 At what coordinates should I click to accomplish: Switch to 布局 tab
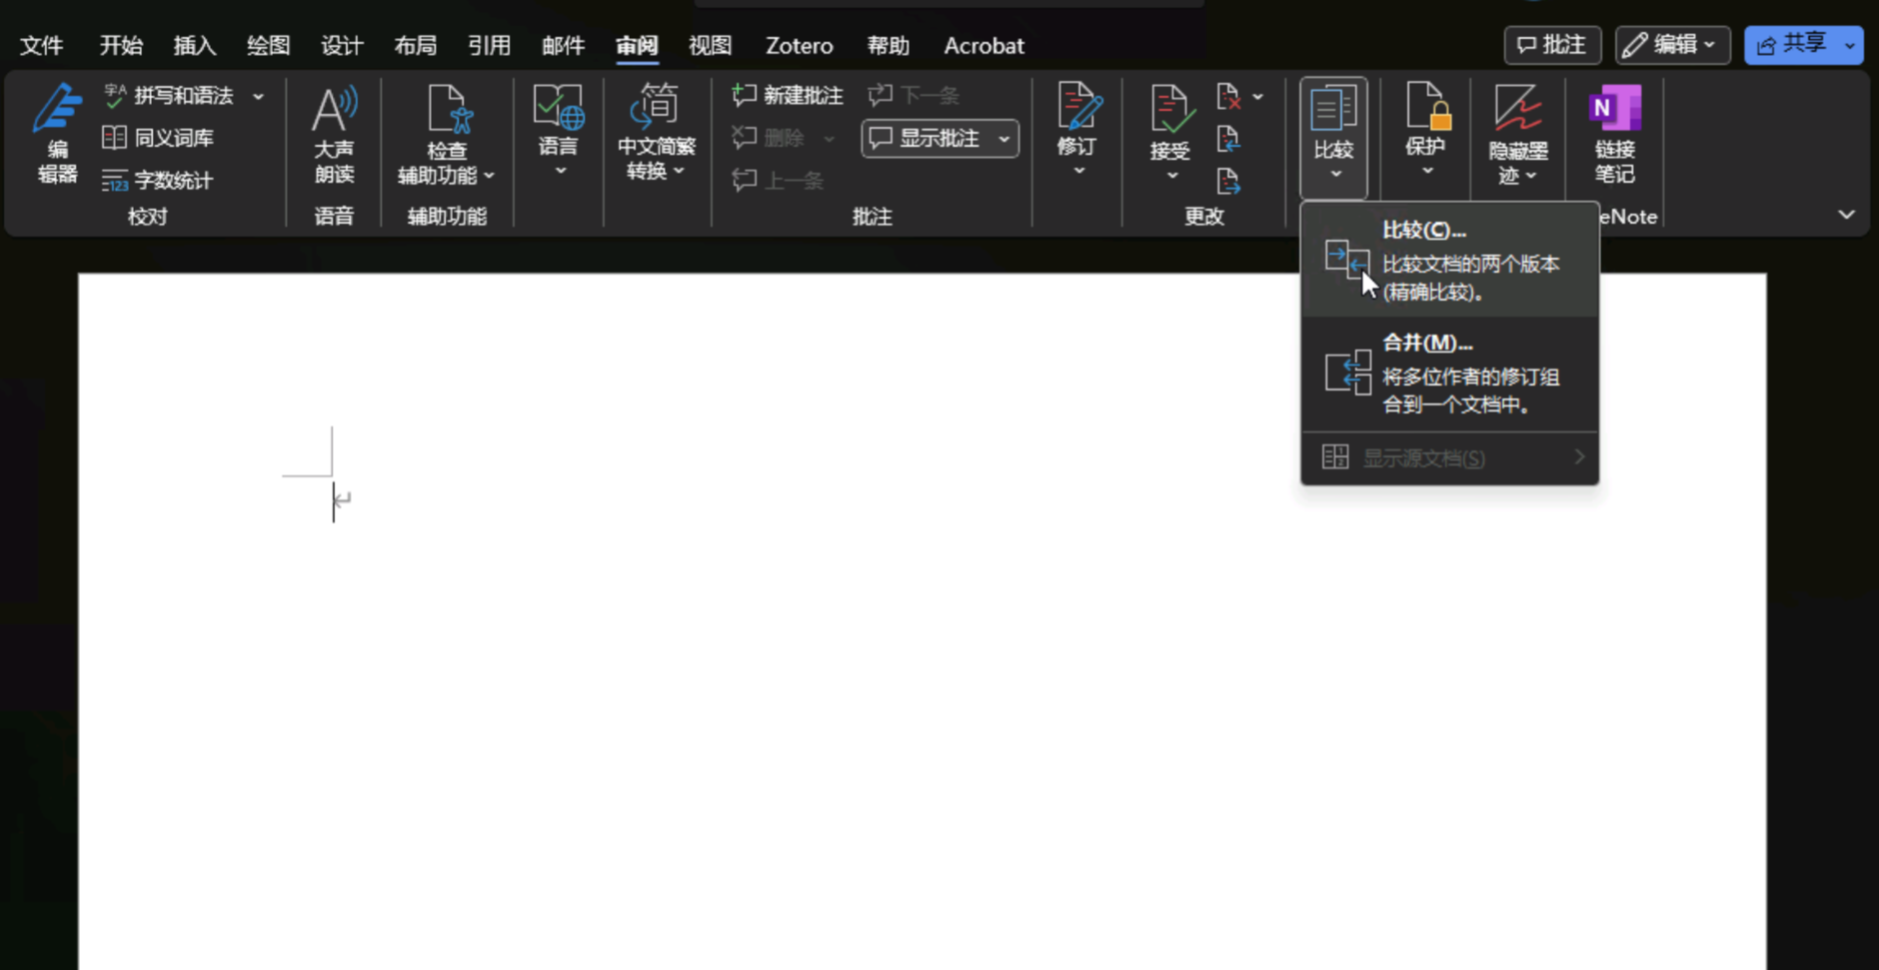415,46
